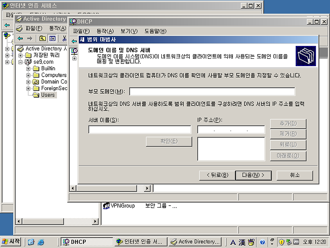Click the Domain Controllers folder icon
Screen dimensions: 330x248
point(36,82)
